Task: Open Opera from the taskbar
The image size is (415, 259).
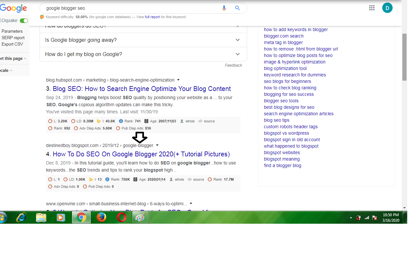Action: pyautogui.click(x=122, y=218)
